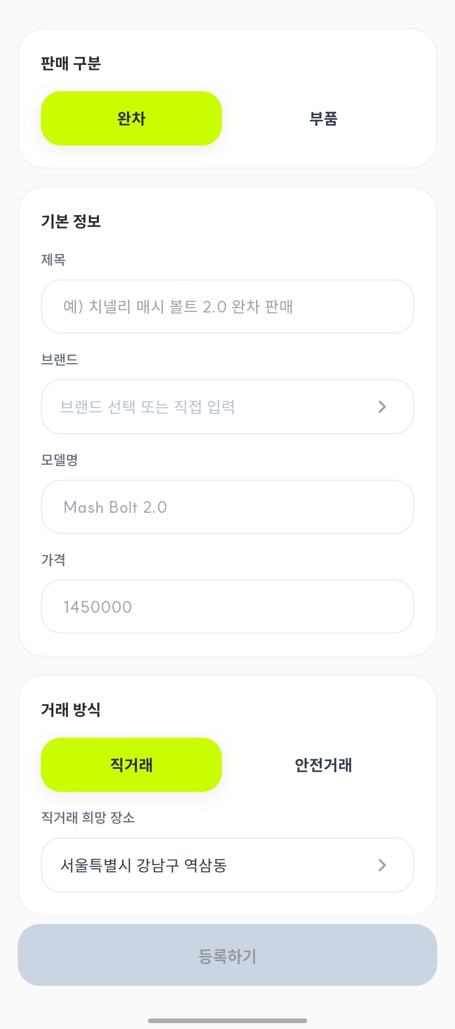This screenshot has height=1029, width=455.
Task: Tap the chevron arrow in the location field
Action: (382, 865)
